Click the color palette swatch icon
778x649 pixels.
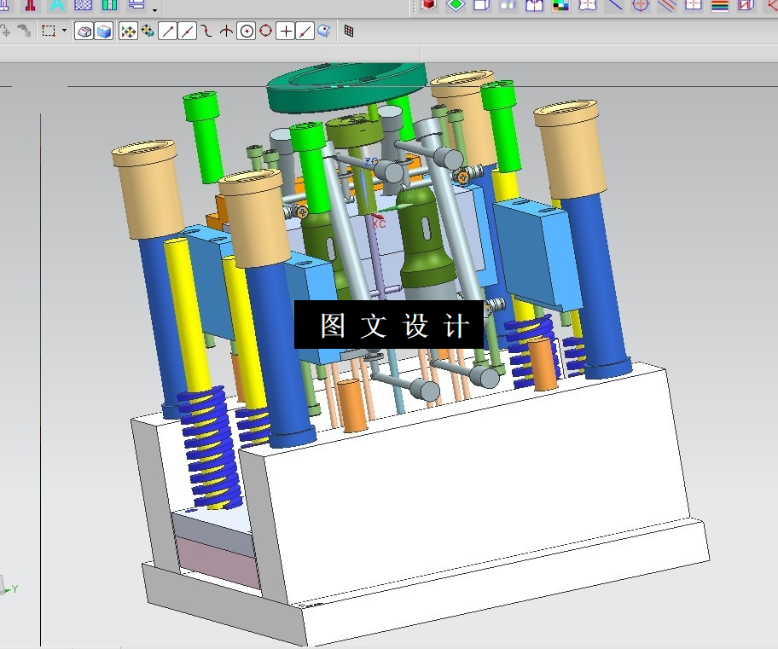560,5
